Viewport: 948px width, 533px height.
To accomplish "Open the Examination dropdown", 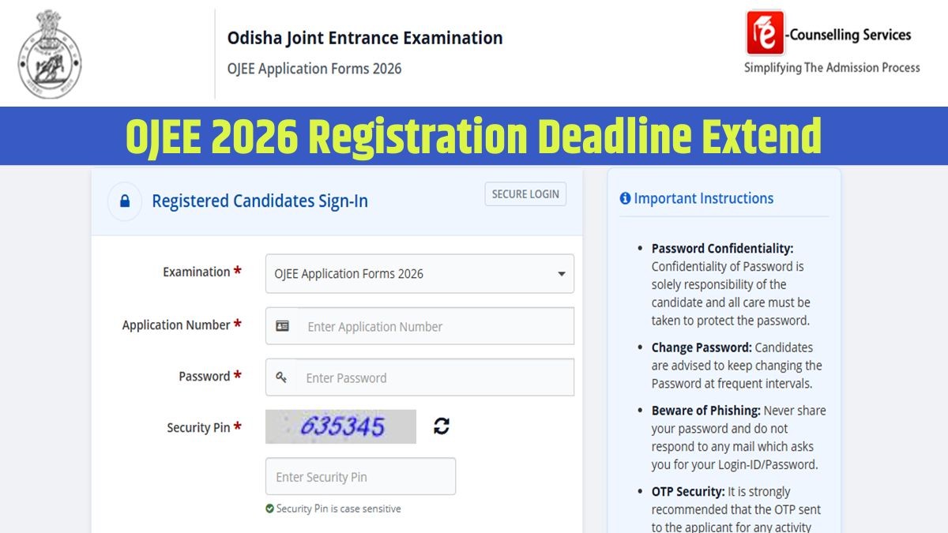I will [x=419, y=274].
